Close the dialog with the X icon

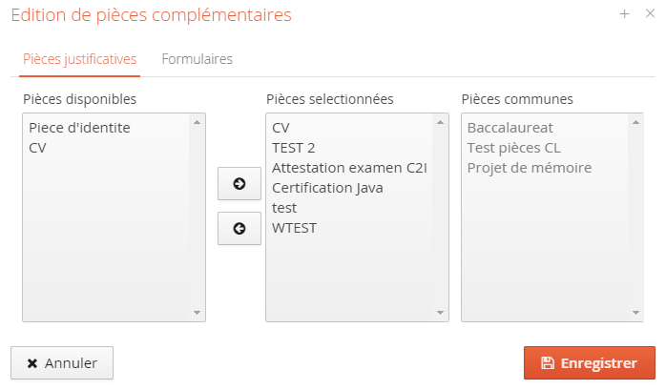[x=650, y=14]
